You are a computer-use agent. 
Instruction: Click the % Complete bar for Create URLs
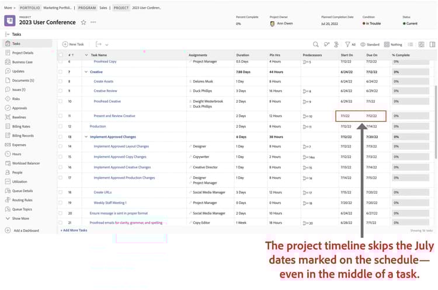(x=411, y=192)
